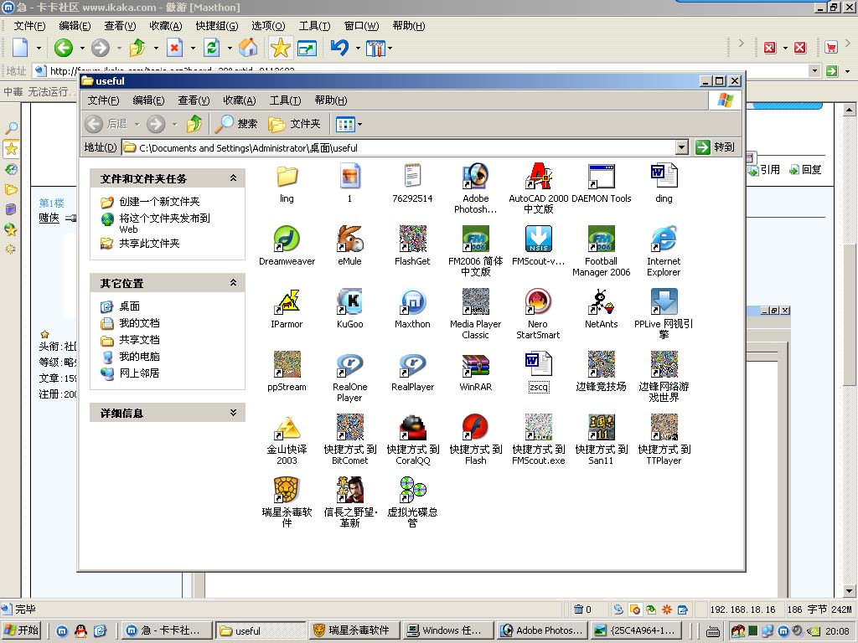Collapse the 其它位置 panel

coord(233,283)
